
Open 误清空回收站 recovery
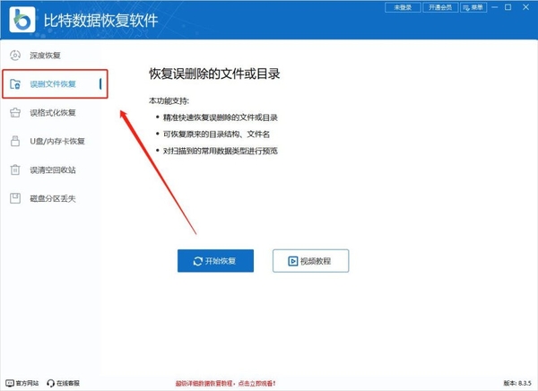pyautogui.click(x=51, y=169)
